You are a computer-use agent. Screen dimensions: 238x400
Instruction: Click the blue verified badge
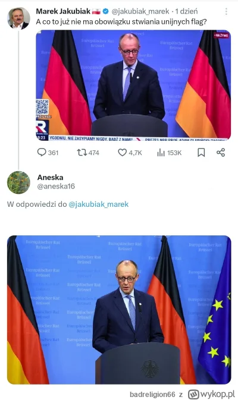(x=105, y=11)
